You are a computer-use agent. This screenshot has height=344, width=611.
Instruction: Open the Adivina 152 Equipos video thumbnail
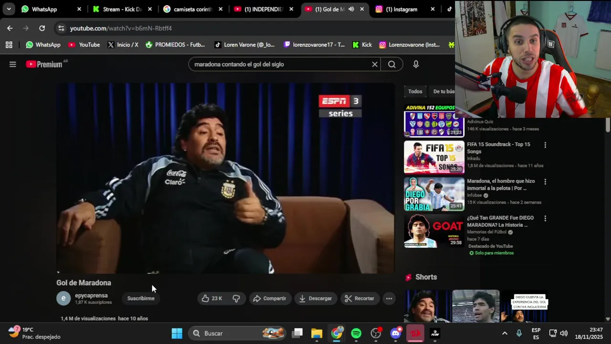point(434,121)
